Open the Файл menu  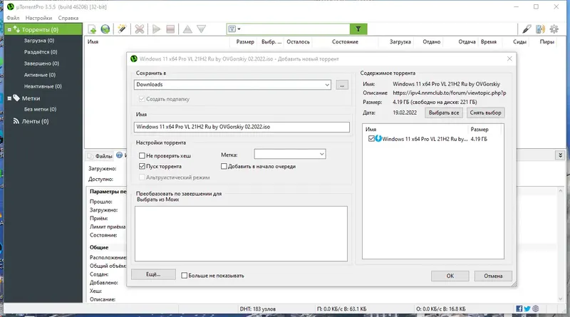coord(13,18)
